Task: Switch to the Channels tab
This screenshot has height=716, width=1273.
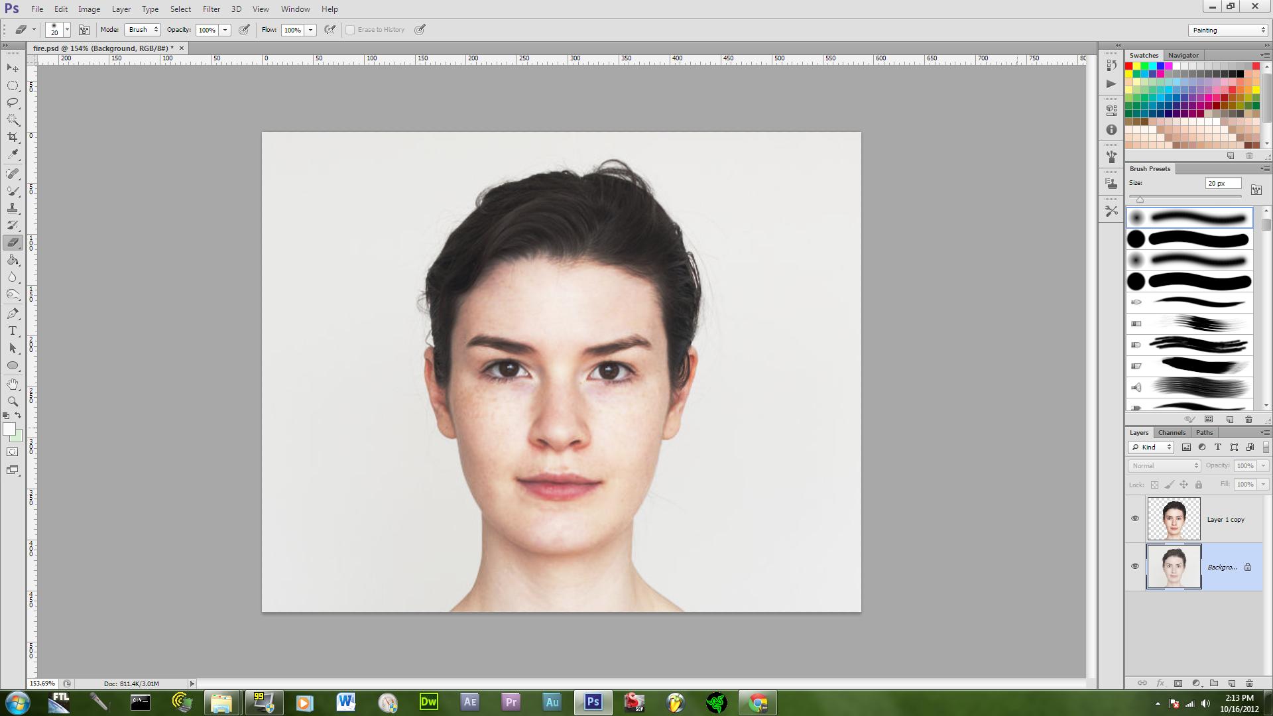Action: (1172, 433)
